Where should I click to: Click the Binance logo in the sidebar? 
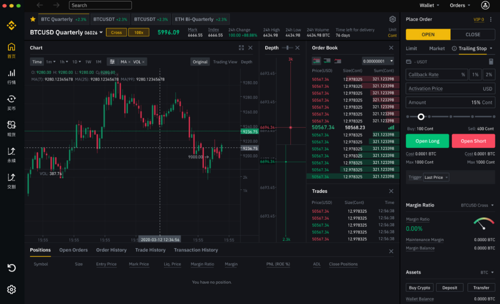[12, 26]
